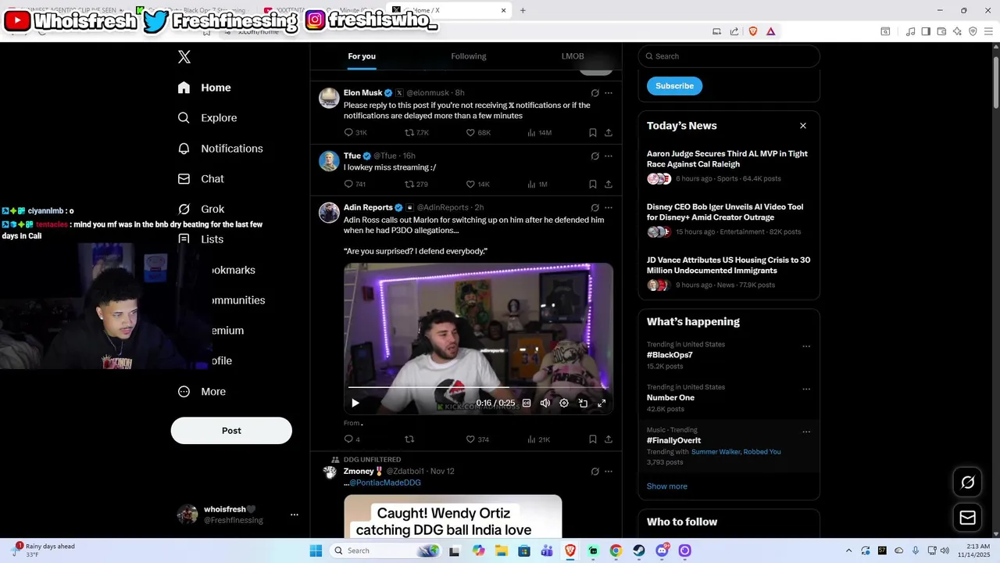
Task: Bookmark Tfue's post
Action: point(593,185)
